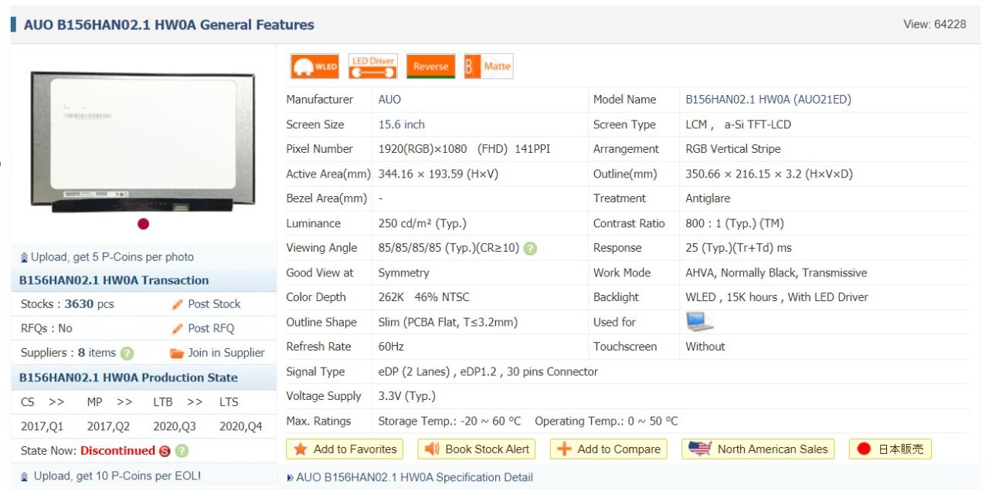Click the help icon next to Suppliers items

(x=127, y=353)
